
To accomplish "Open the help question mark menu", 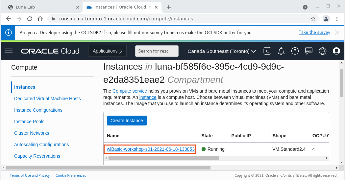I will 295,51.
